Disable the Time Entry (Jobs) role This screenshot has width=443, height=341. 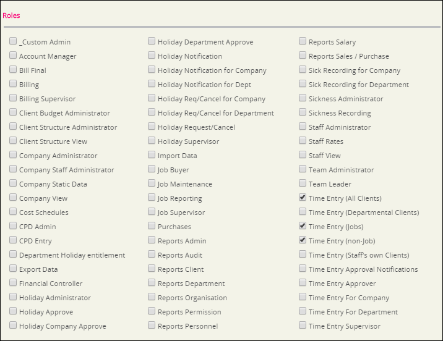(x=303, y=227)
